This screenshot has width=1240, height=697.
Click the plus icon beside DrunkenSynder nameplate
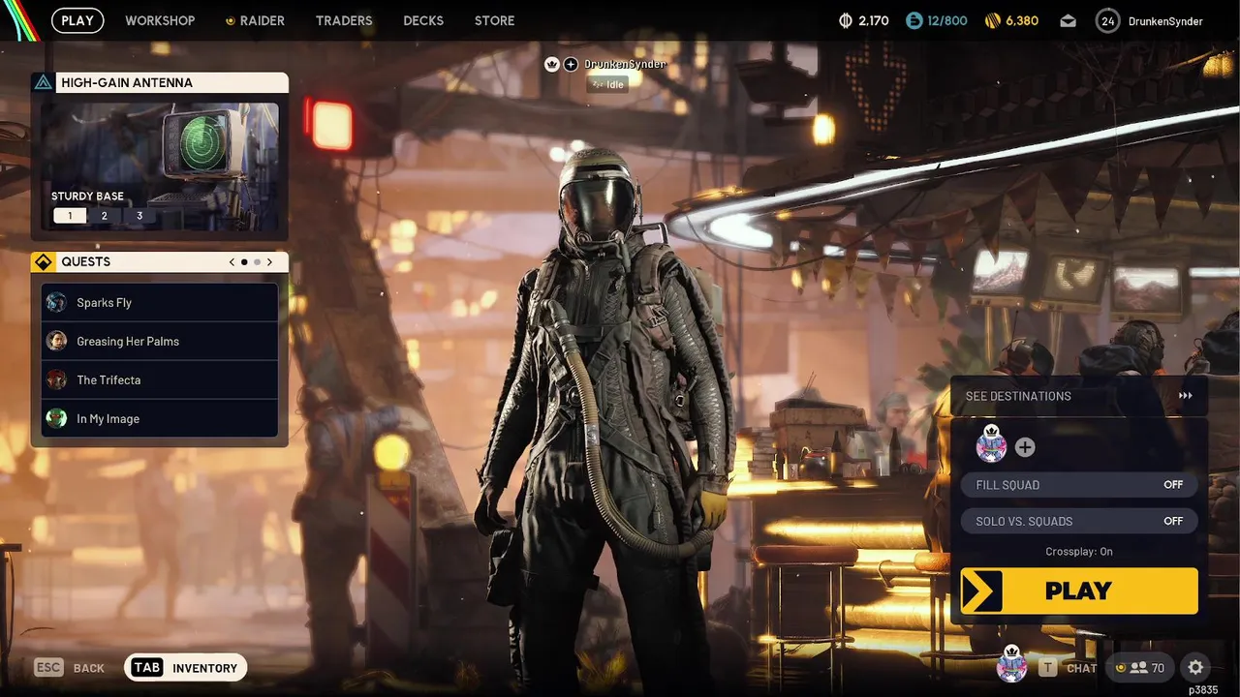pyautogui.click(x=571, y=64)
